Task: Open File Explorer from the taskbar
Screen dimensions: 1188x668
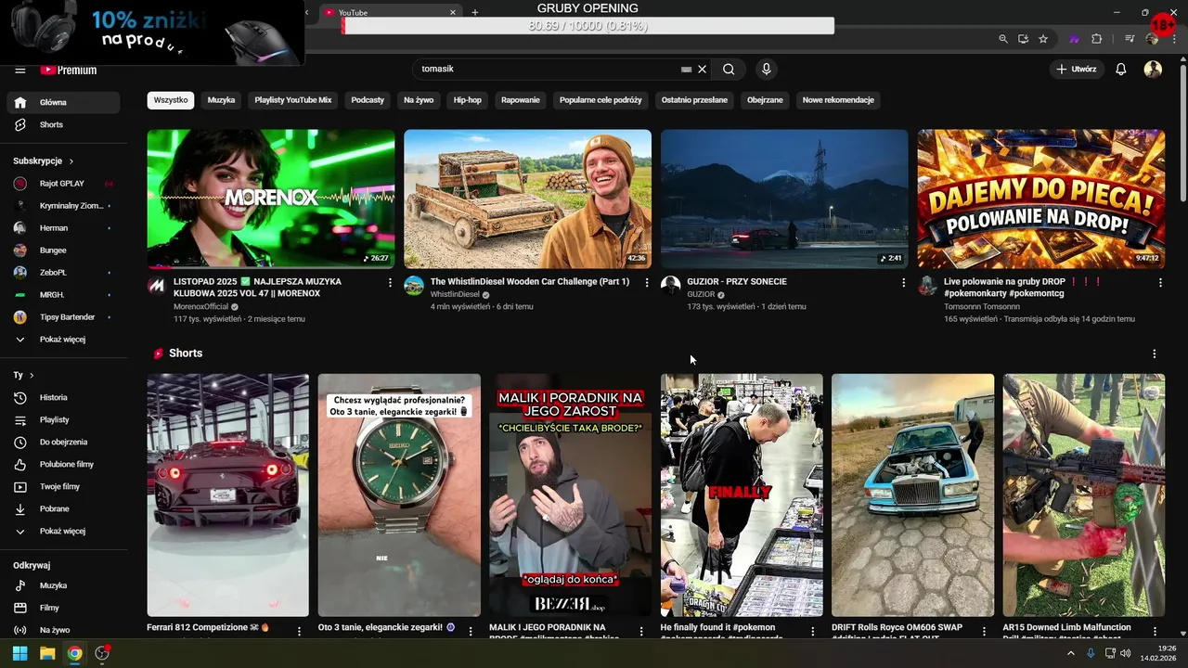Action: click(x=46, y=653)
